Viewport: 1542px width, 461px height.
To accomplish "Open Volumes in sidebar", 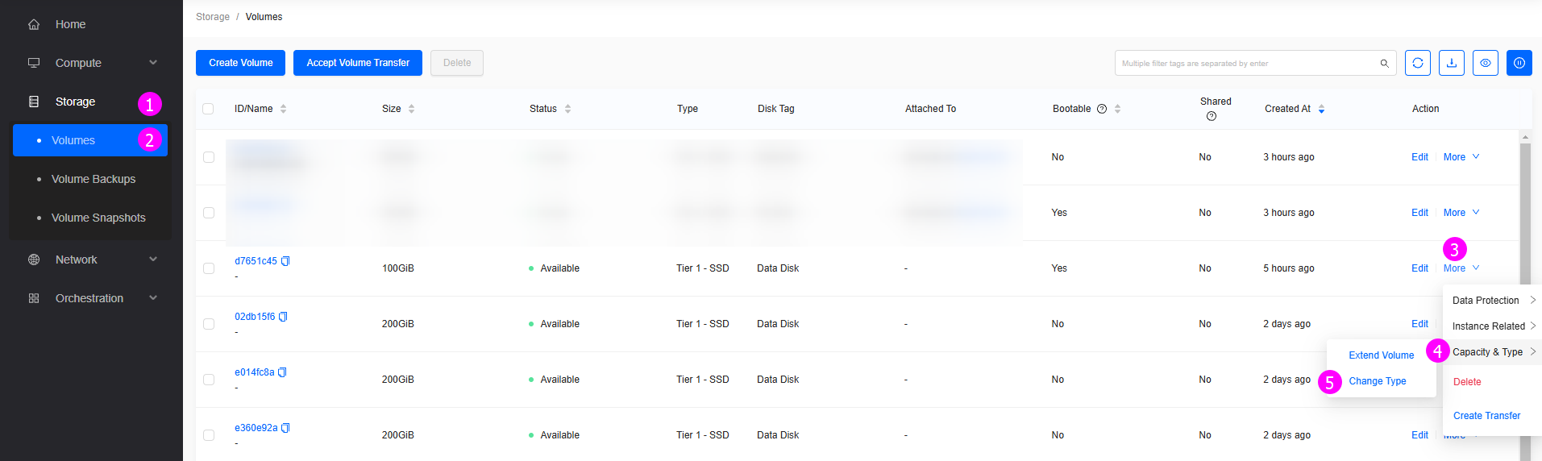I will (90, 140).
